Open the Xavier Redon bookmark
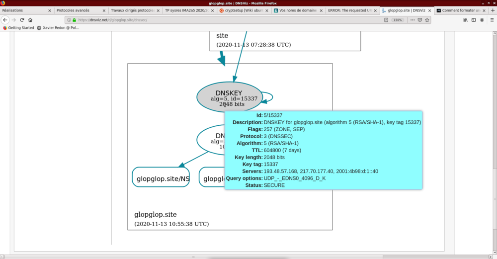Screen dimensions: 497x259 point(58,28)
